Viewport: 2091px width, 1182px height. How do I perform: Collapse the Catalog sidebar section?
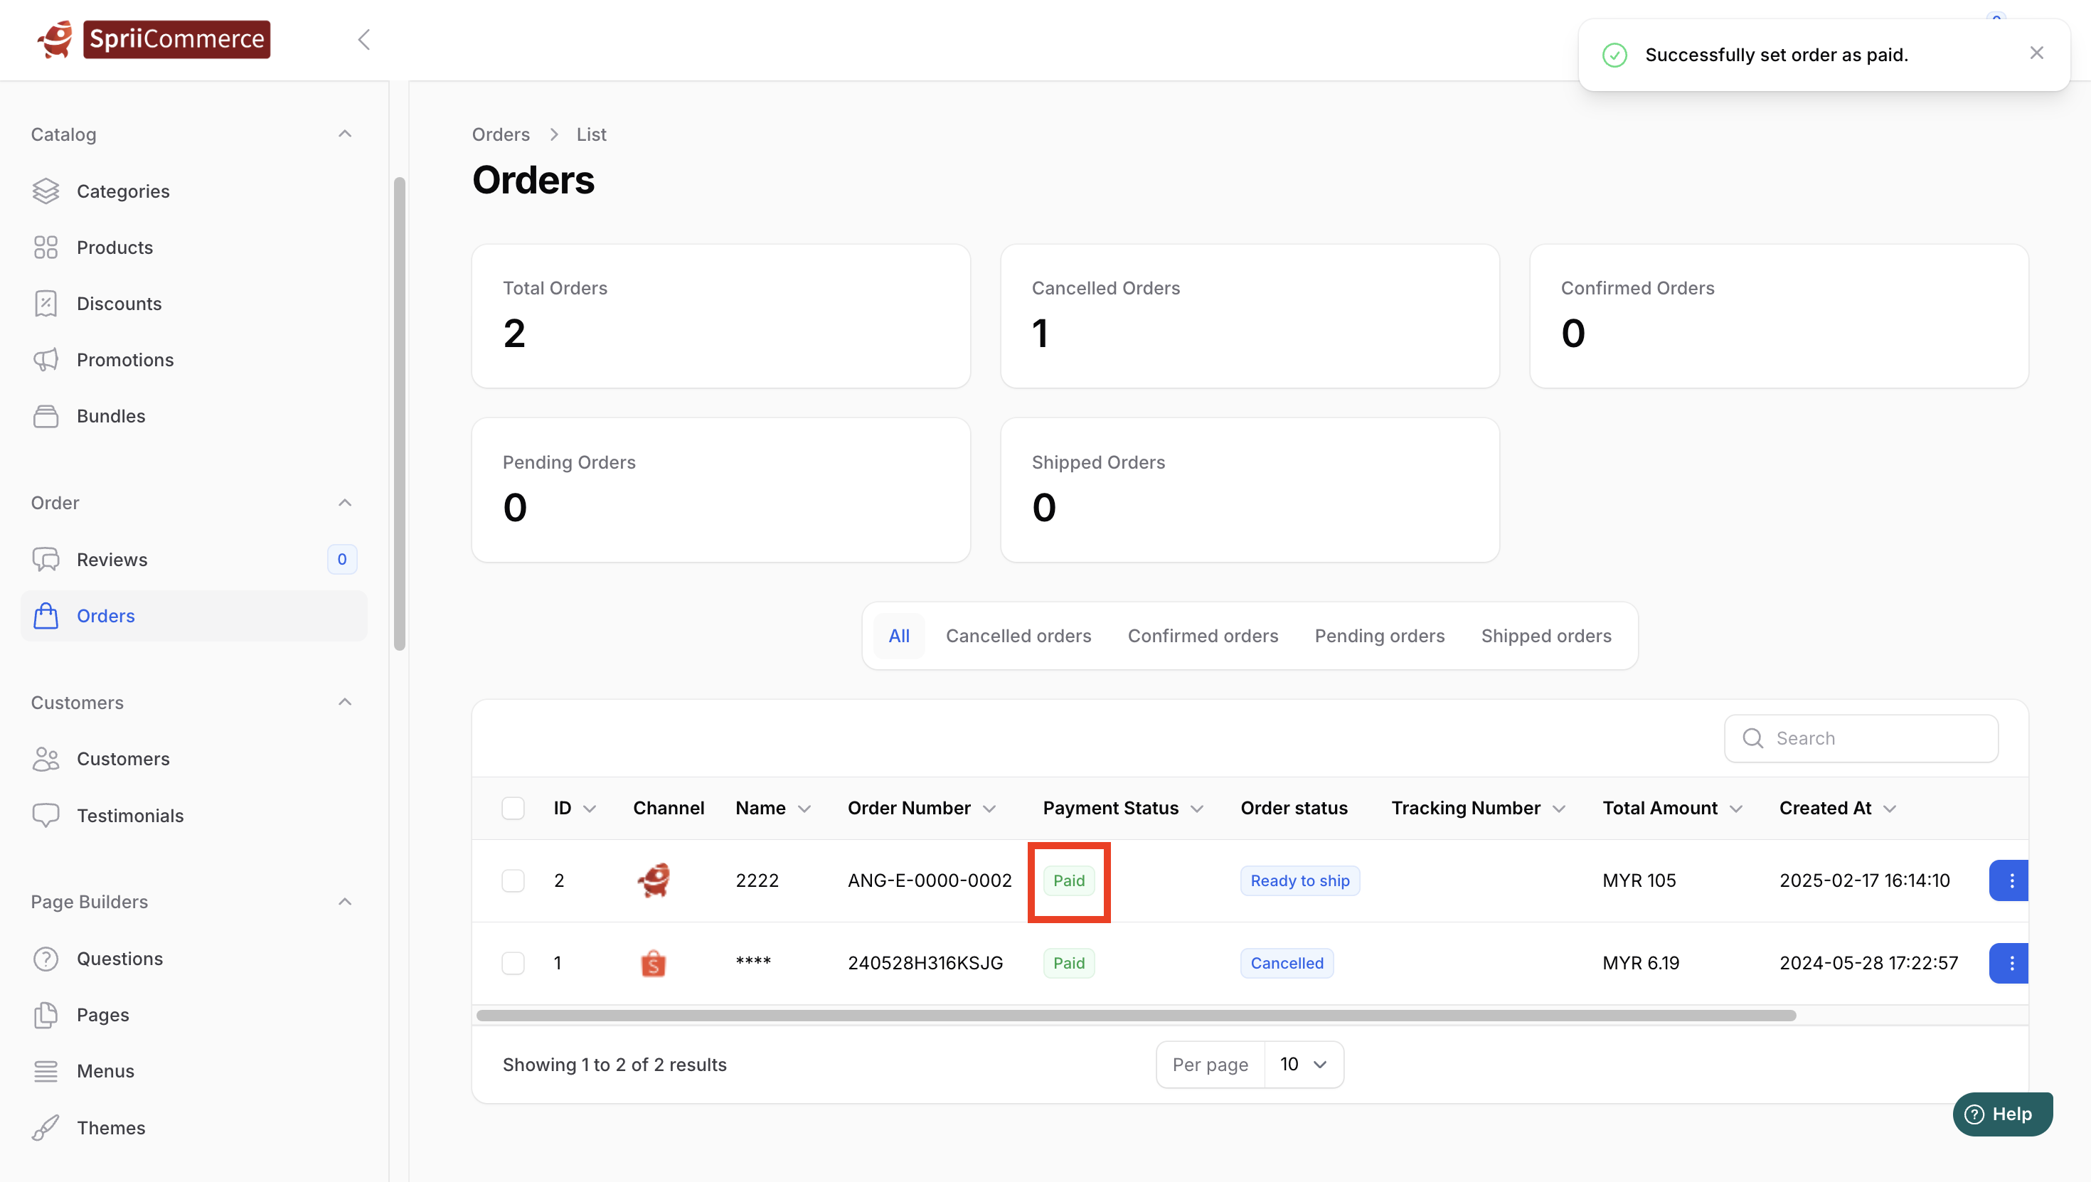point(344,134)
